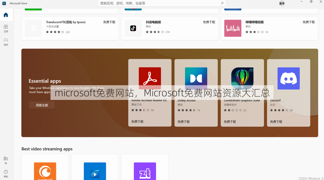Open the Adobe Acrobat Reader DC icon
Viewport: 324px width, 180px height.
(x=150, y=78)
